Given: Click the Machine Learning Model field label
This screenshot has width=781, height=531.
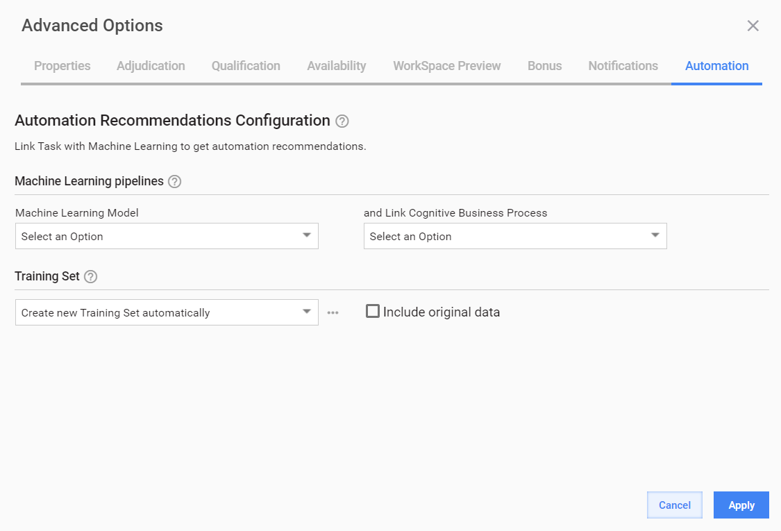Looking at the screenshot, I should coord(76,212).
